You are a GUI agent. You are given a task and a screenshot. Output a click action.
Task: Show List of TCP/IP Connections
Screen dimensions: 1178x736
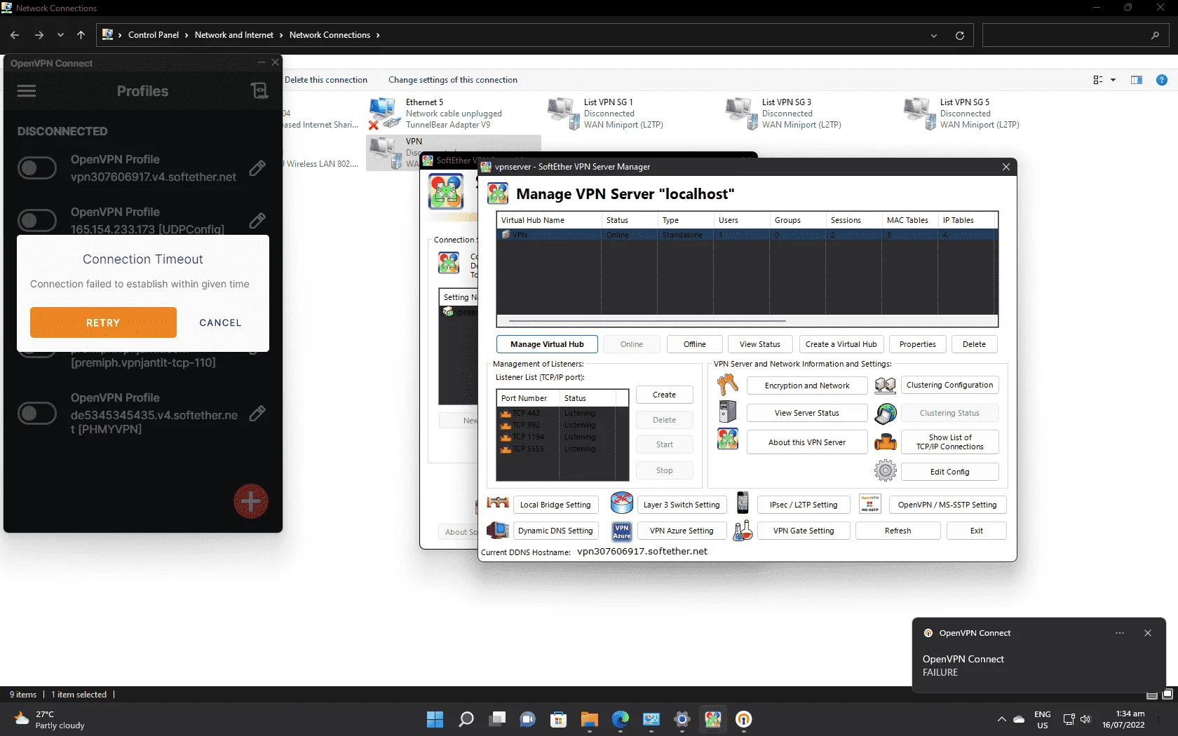(x=950, y=442)
